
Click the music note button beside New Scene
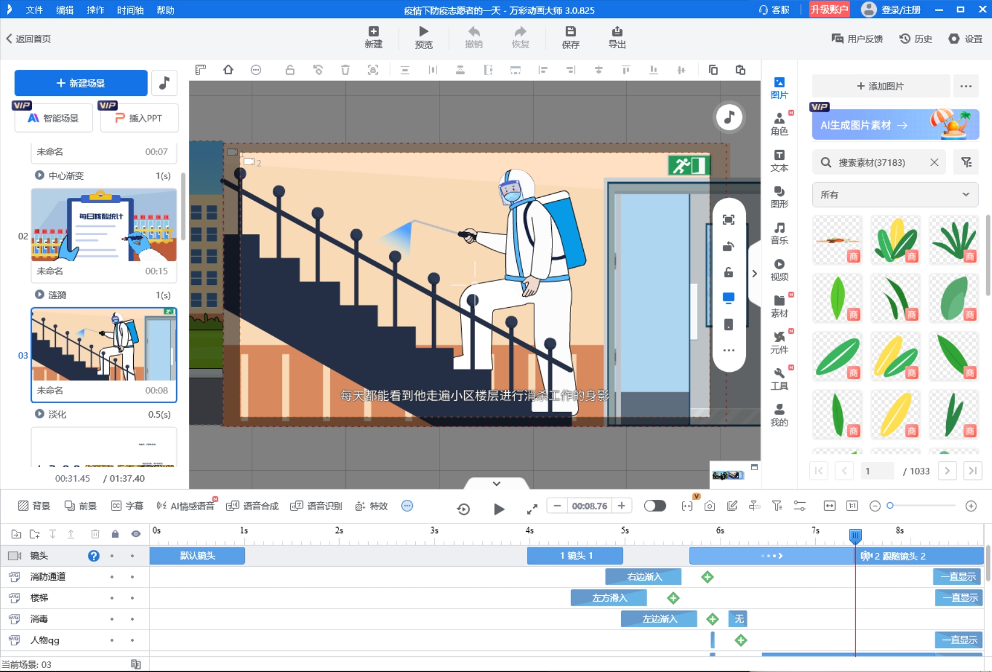point(165,83)
